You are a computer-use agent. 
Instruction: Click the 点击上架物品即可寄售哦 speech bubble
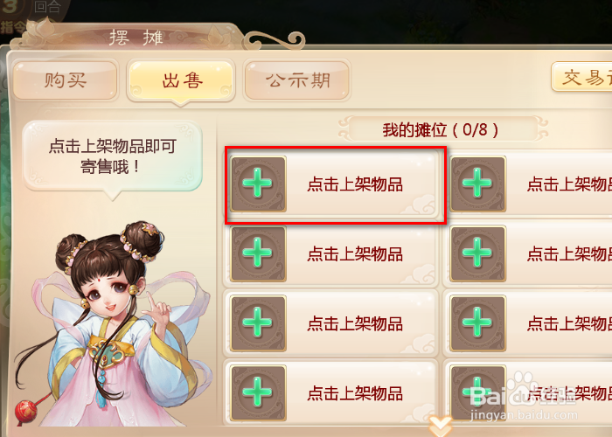[113, 156]
